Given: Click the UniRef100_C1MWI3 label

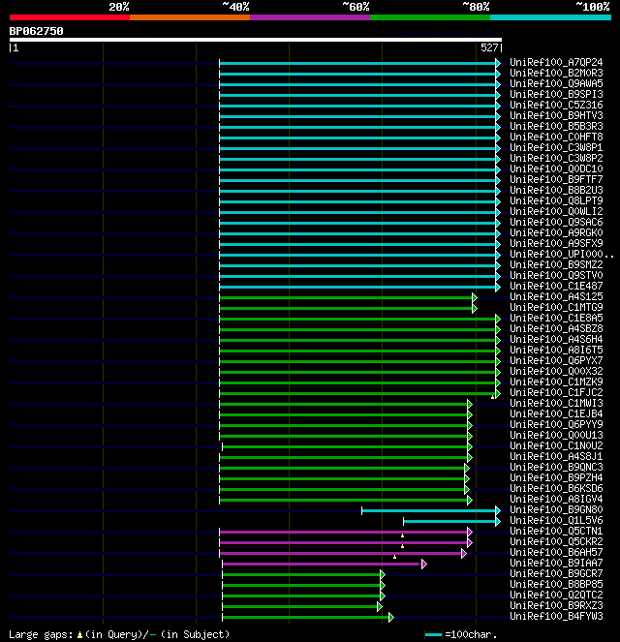Looking at the screenshot, I should 556,403.
